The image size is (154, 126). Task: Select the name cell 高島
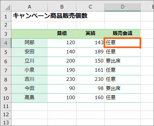29,98
